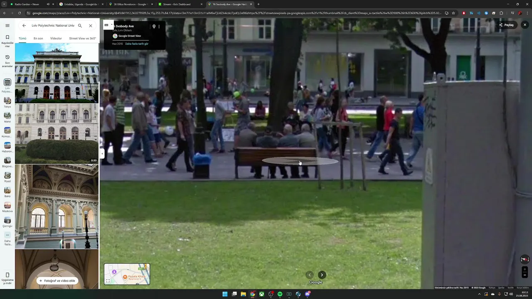Open Komsomolsk recent place in sidebar

pos(7,132)
